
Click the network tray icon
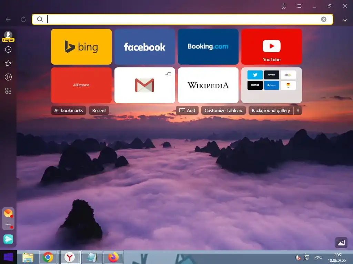pos(306,257)
